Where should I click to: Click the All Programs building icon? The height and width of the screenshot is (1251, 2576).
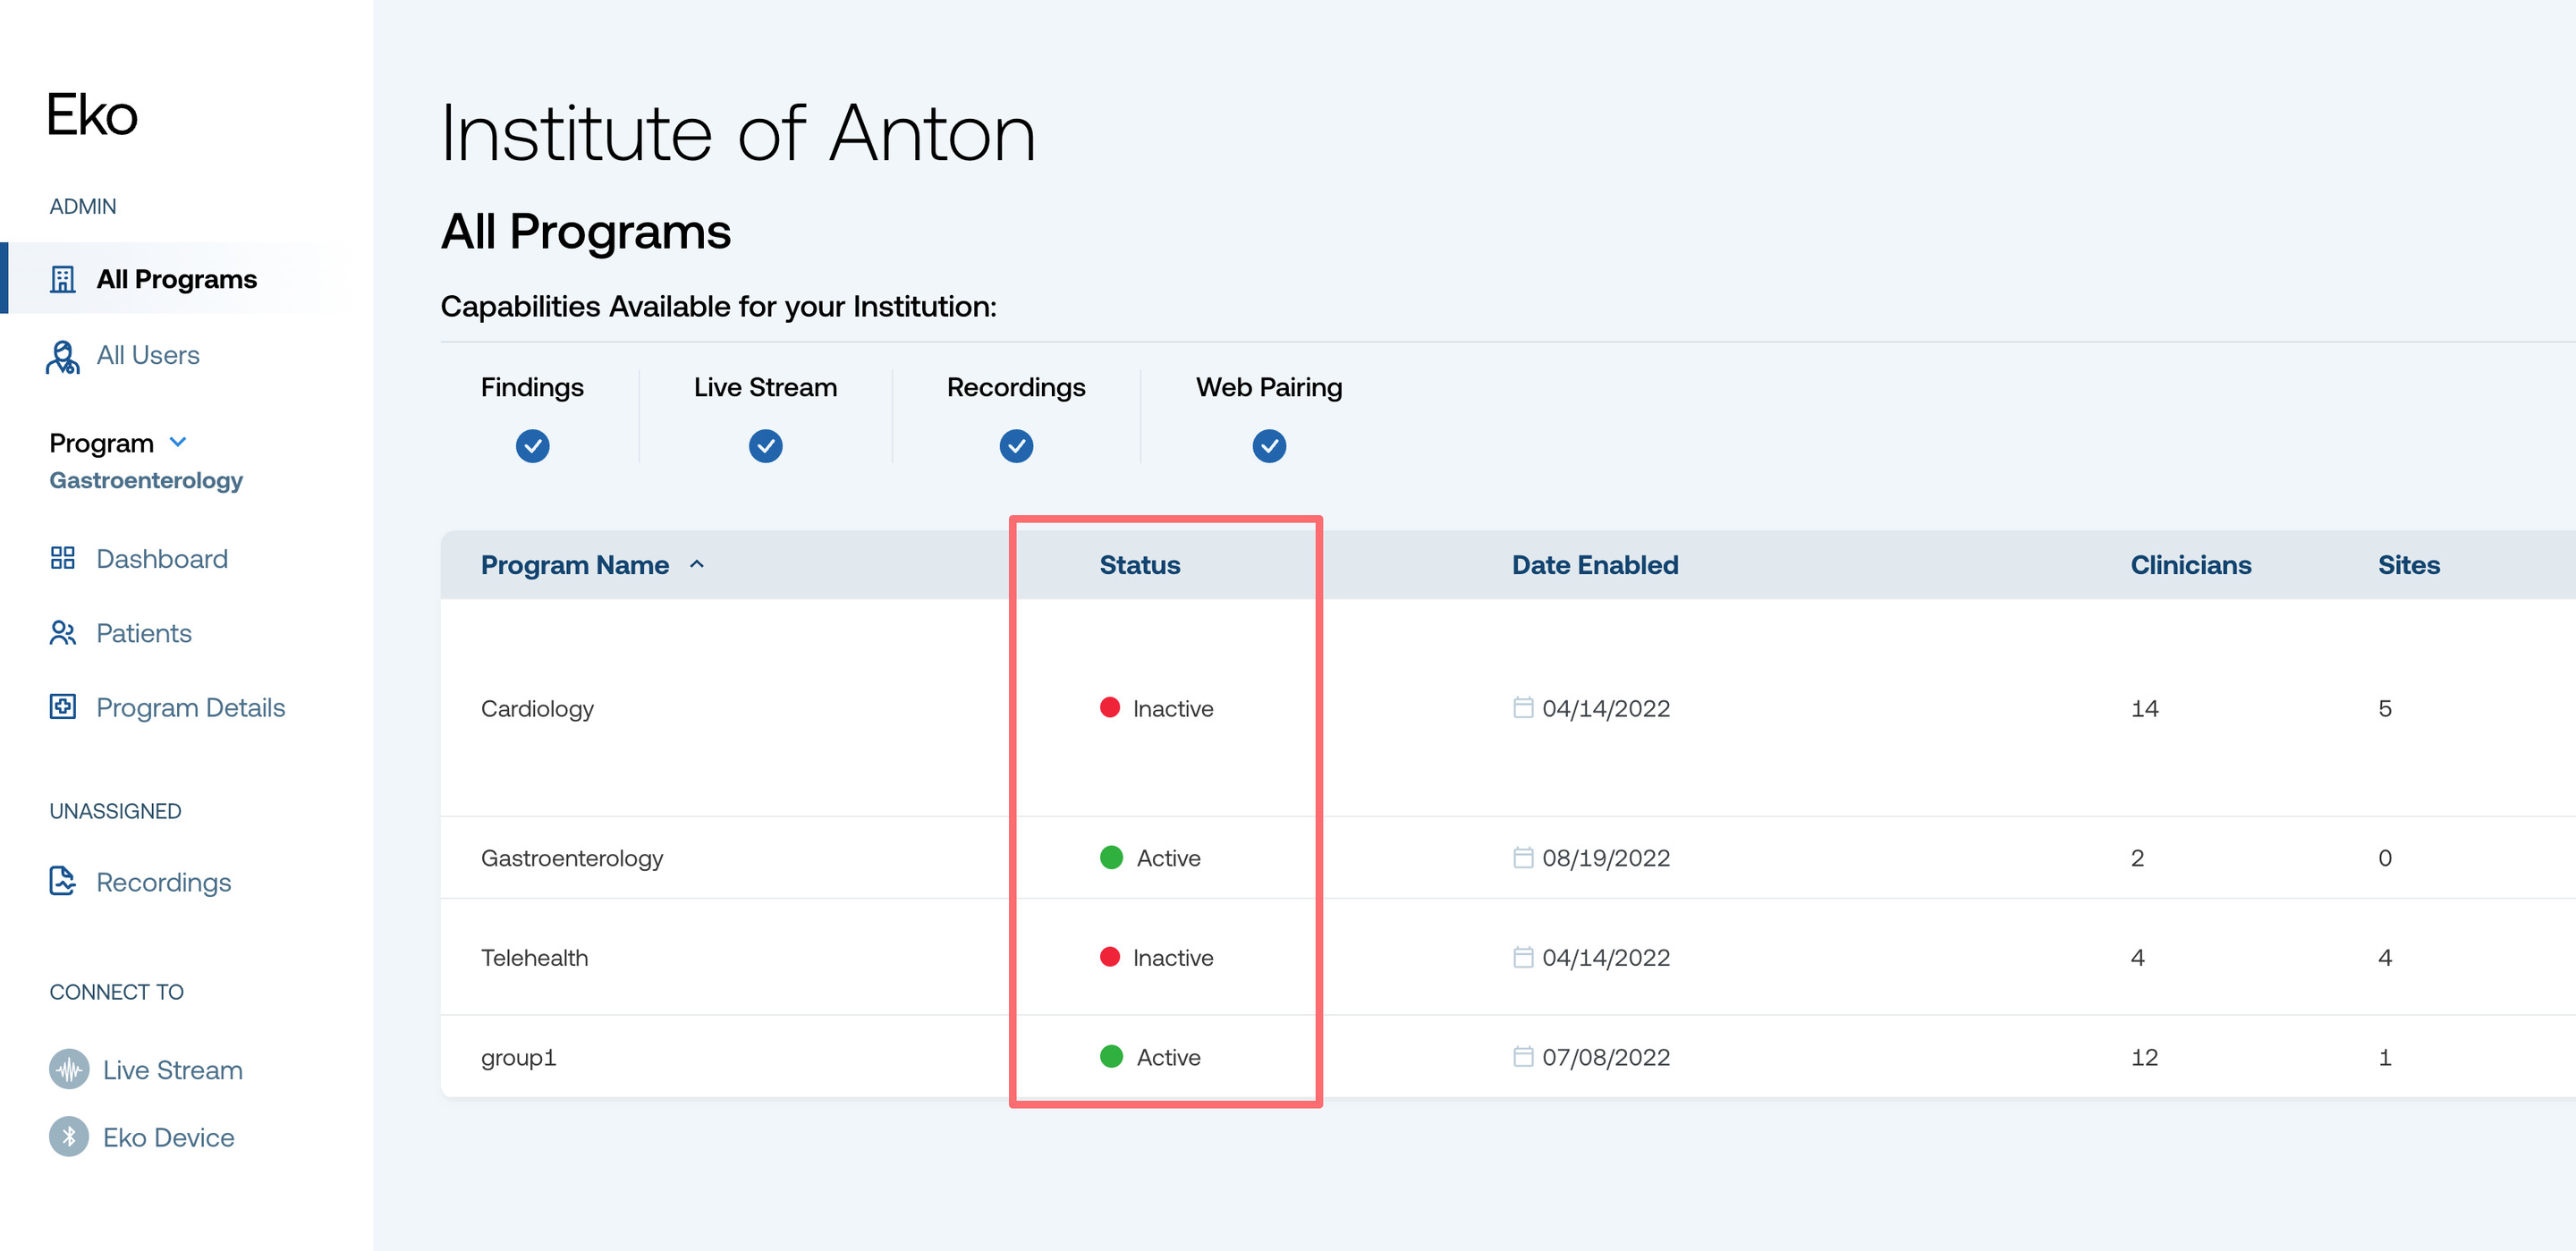pyautogui.click(x=63, y=279)
